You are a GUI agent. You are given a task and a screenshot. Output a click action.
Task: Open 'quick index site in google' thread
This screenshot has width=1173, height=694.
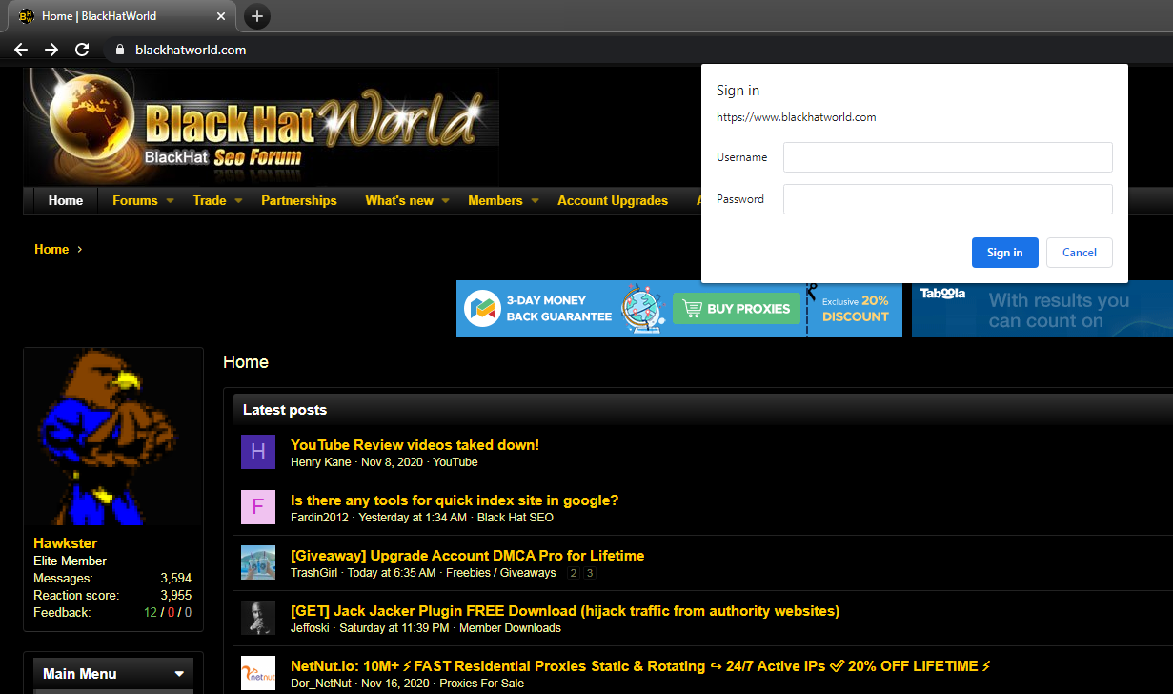455,500
